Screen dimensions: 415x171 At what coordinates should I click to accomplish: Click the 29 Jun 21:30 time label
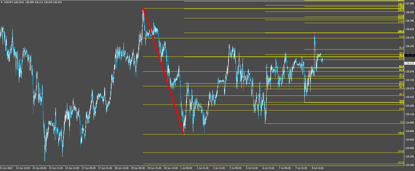pos(154,168)
